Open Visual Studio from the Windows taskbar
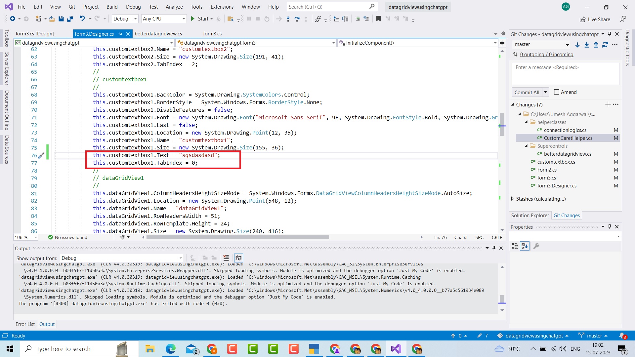This screenshot has width=635, height=357. 396,349
